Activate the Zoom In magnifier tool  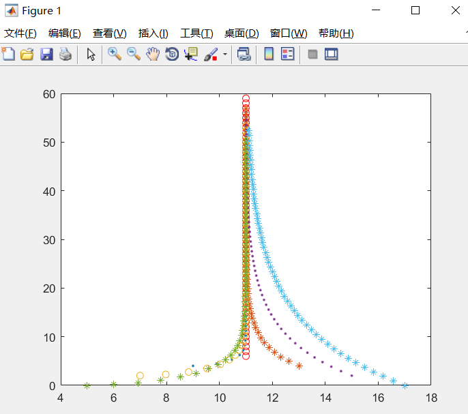115,55
